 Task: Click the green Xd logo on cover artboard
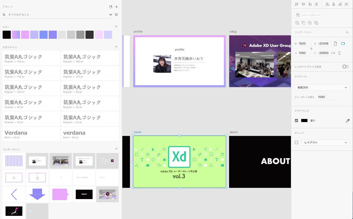point(179,157)
